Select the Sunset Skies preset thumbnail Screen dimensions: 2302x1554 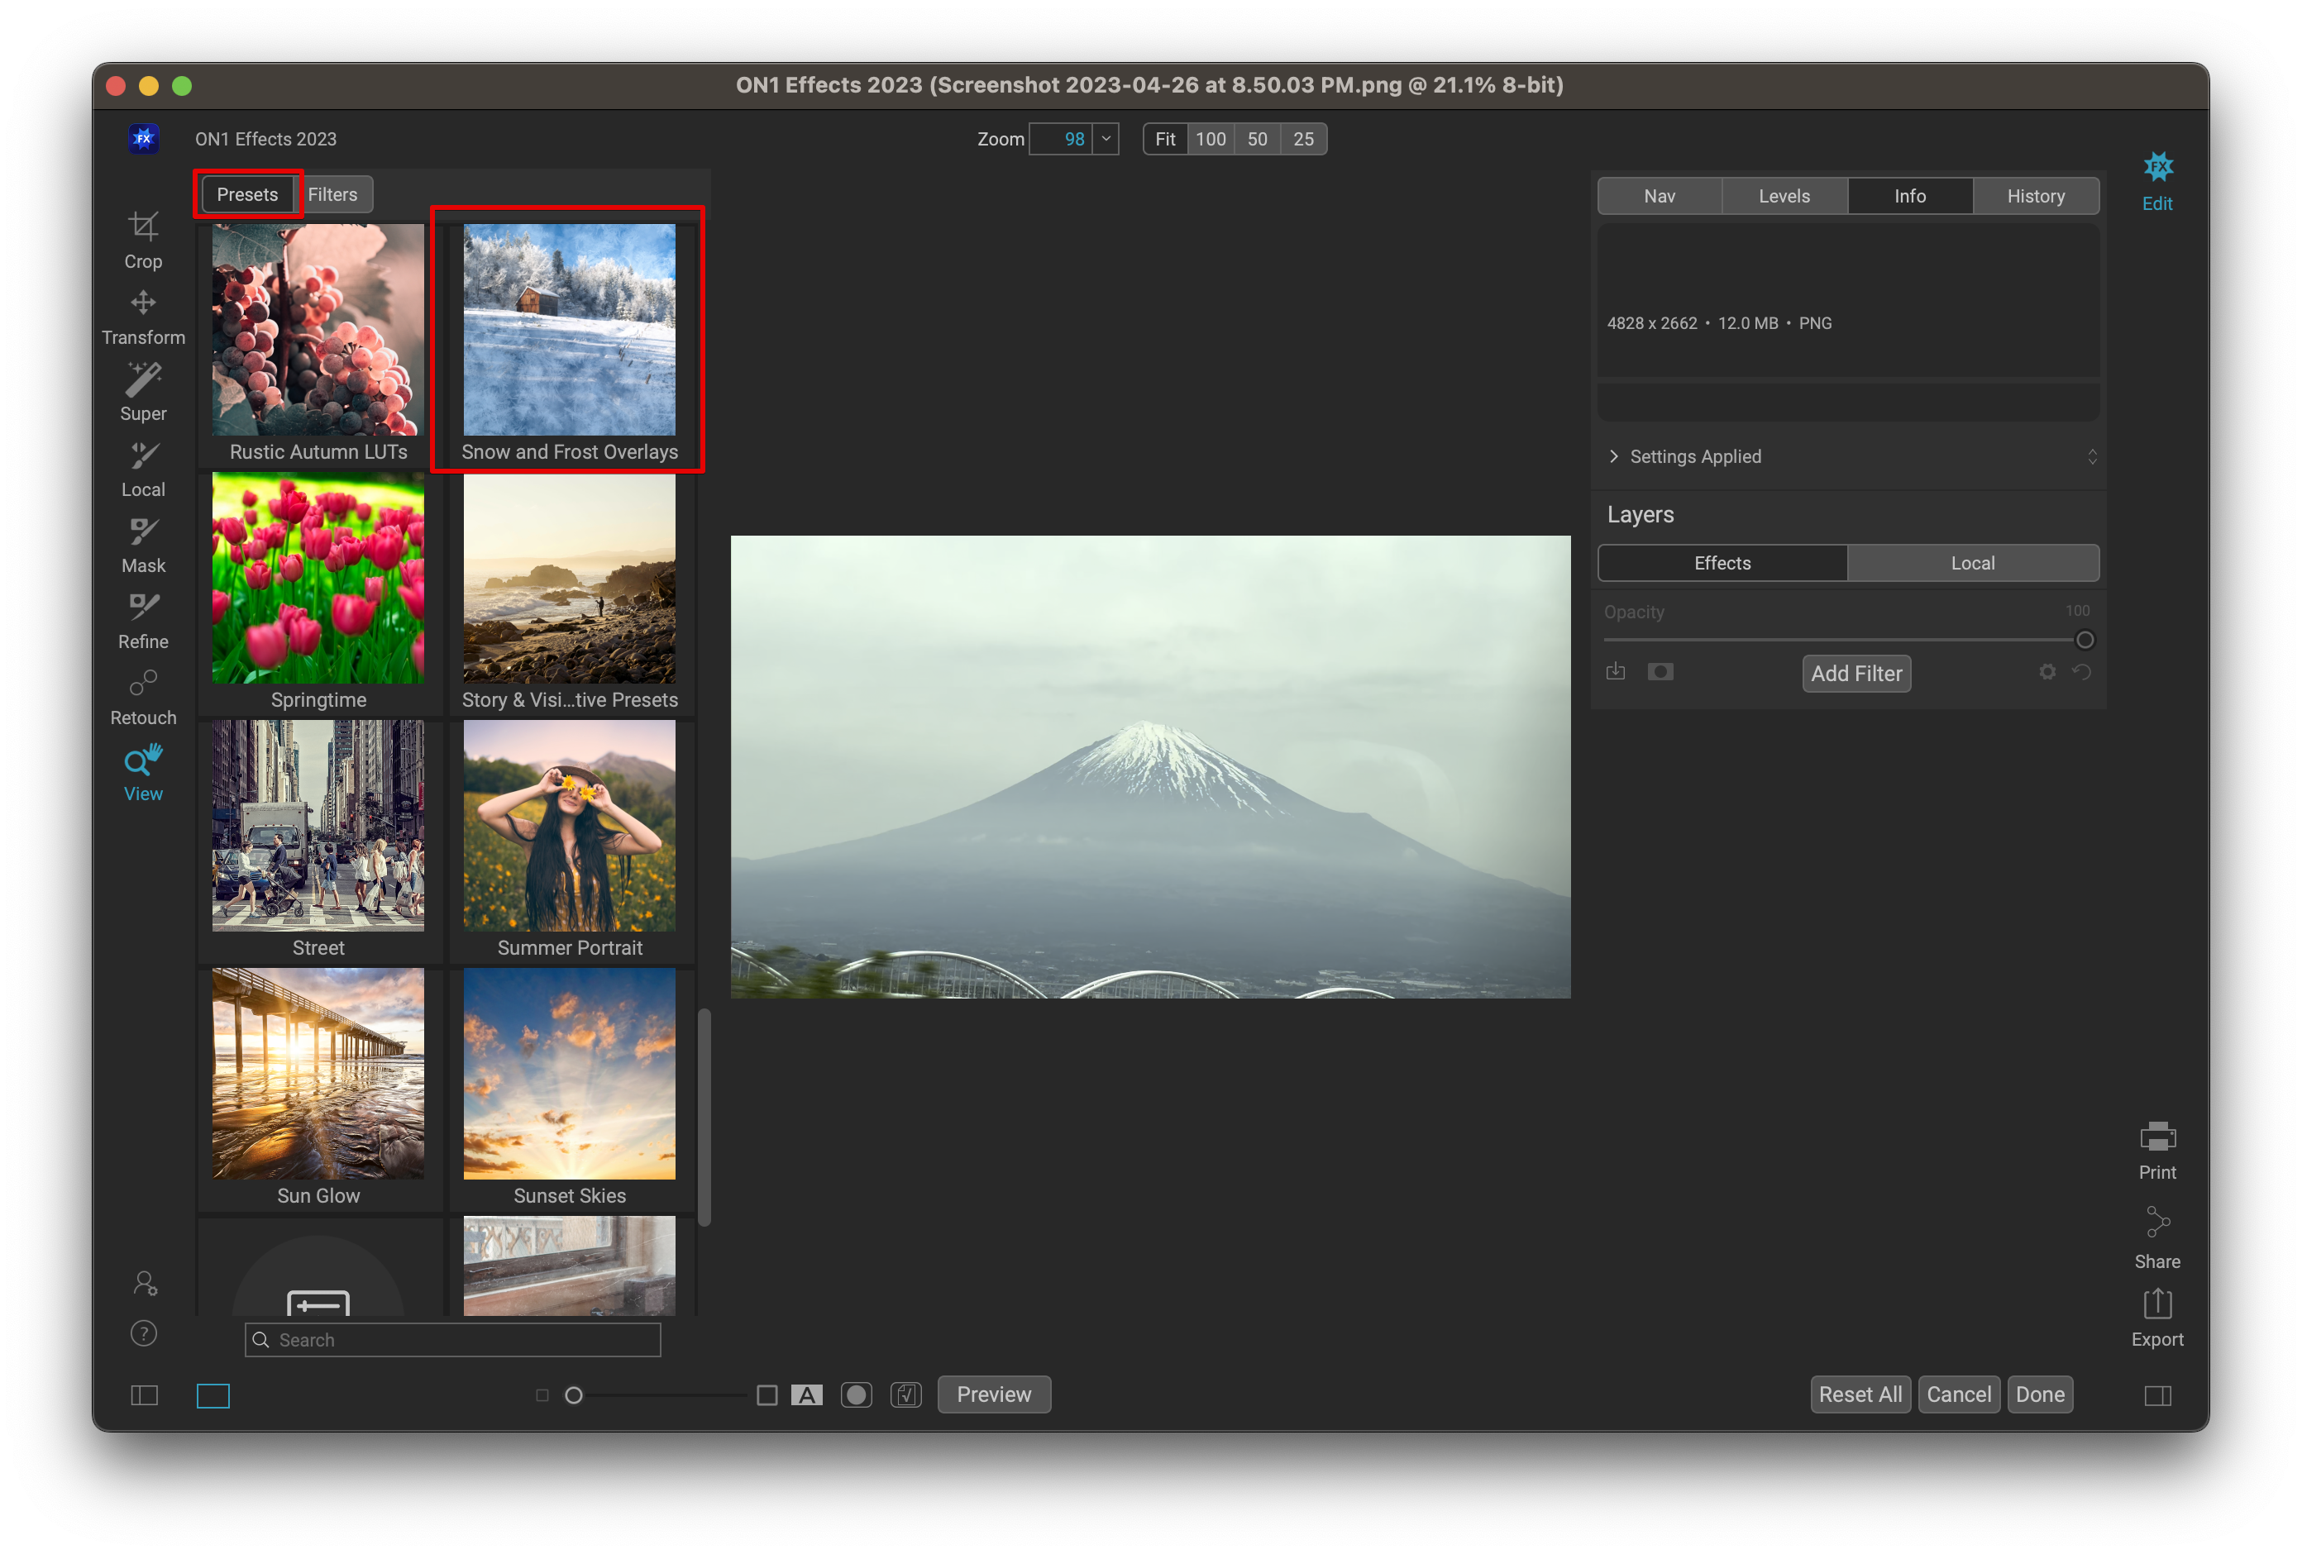click(x=570, y=1075)
